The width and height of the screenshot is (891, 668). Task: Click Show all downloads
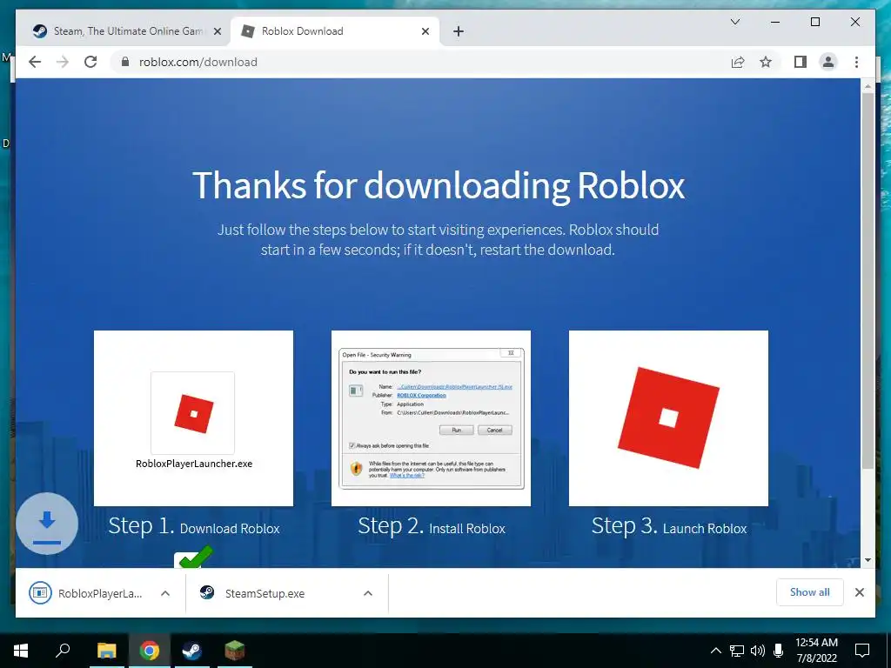(810, 592)
